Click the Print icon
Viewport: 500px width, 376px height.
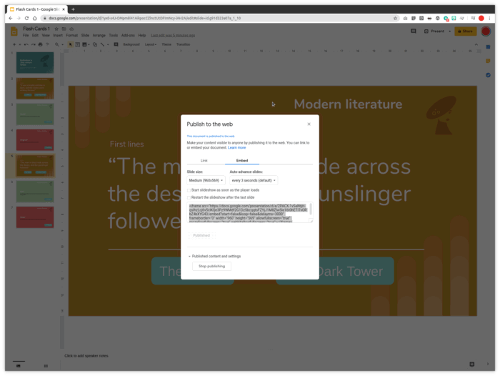(x=40, y=45)
